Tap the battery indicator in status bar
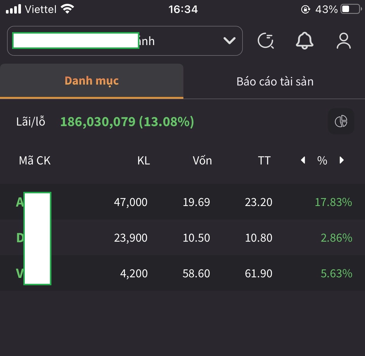This screenshot has width=365, height=356. [x=351, y=9]
